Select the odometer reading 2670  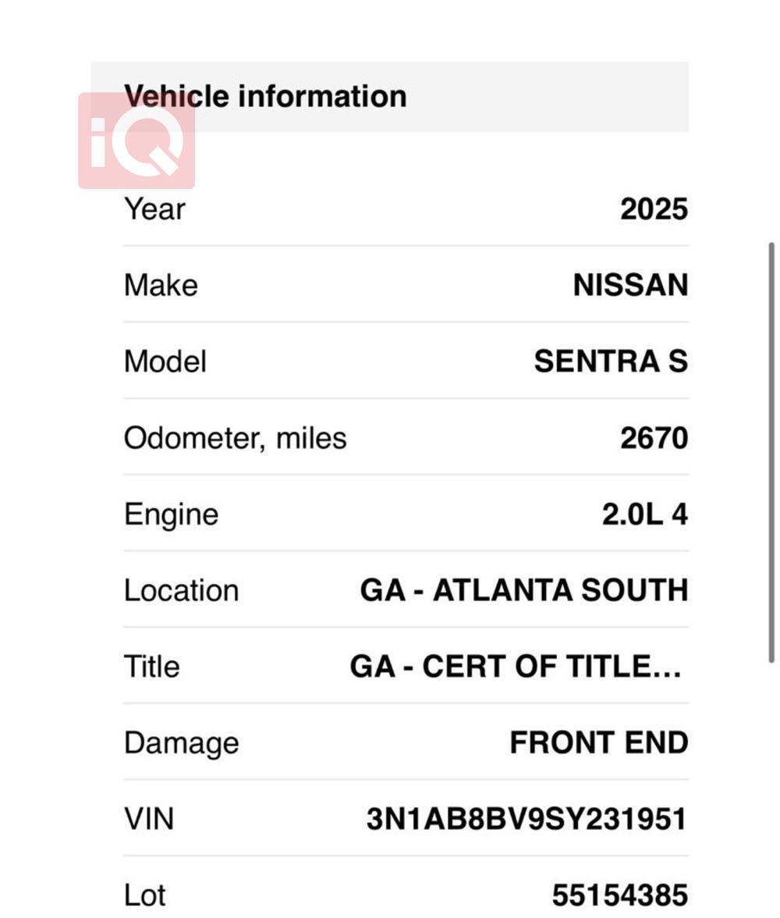[654, 438]
